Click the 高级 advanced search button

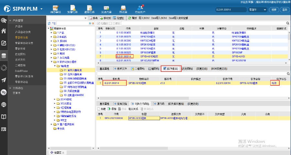[x=285, y=10]
